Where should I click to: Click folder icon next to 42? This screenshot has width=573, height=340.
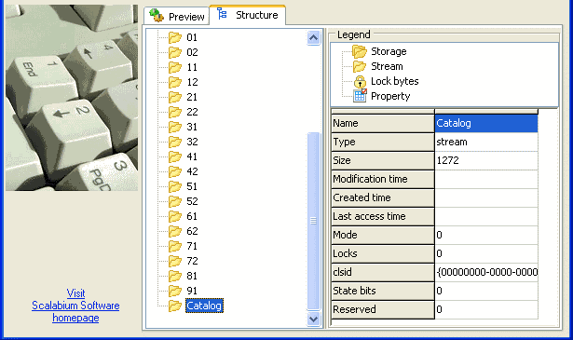(175, 171)
